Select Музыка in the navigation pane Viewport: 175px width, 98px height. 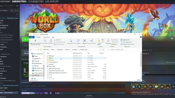tap(36, 66)
